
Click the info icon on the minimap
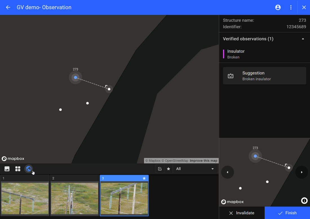[304, 201]
